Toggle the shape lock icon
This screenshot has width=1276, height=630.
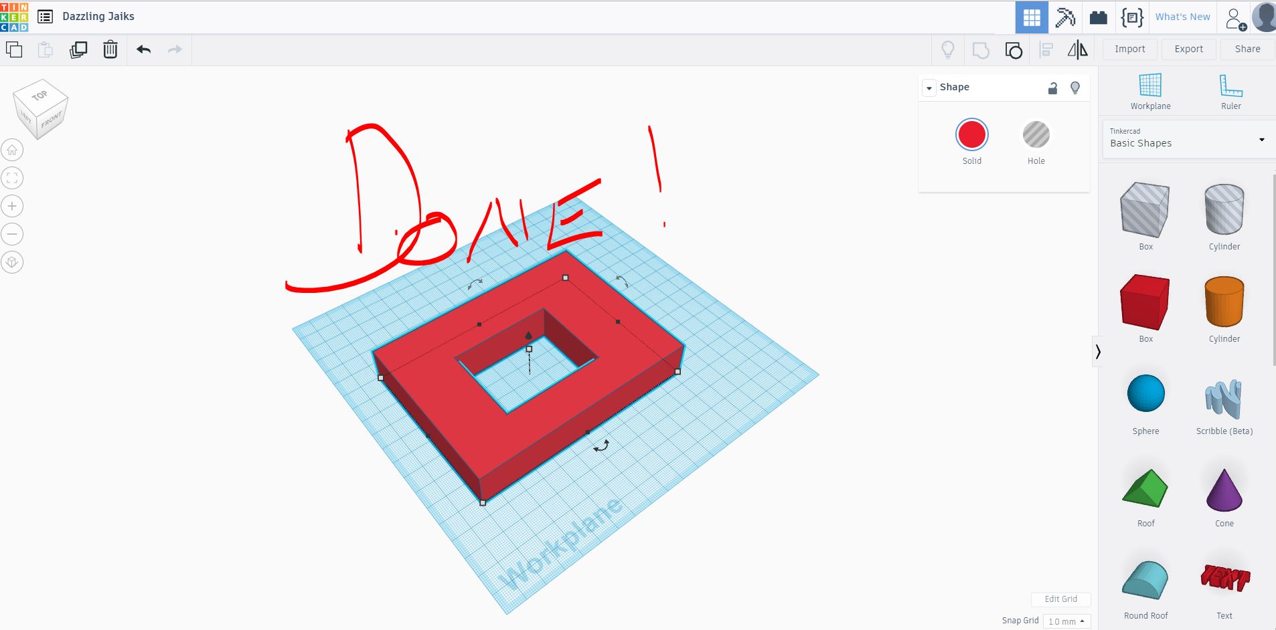tap(1052, 88)
